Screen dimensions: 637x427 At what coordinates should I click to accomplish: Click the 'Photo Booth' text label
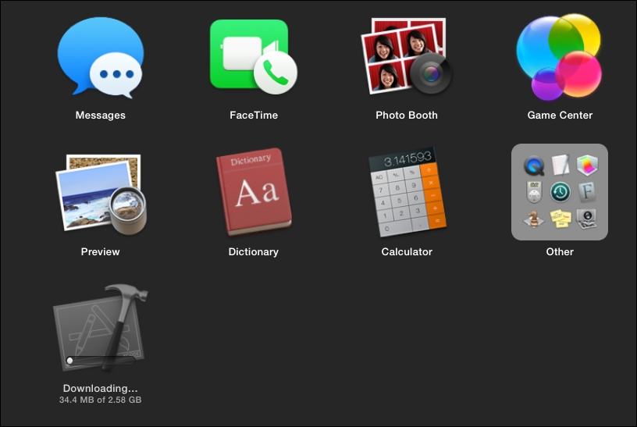pyautogui.click(x=407, y=116)
